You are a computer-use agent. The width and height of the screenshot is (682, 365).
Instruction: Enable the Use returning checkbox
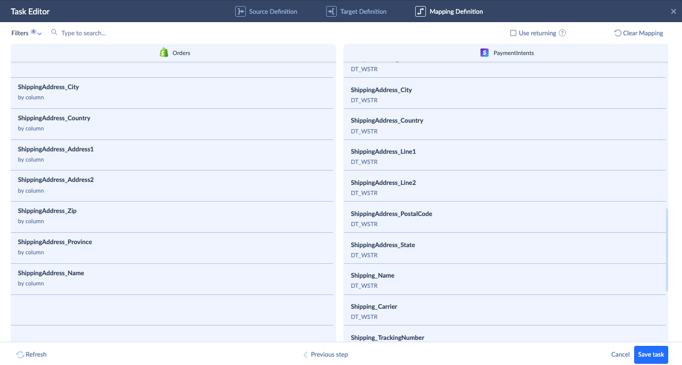click(513, 33)
